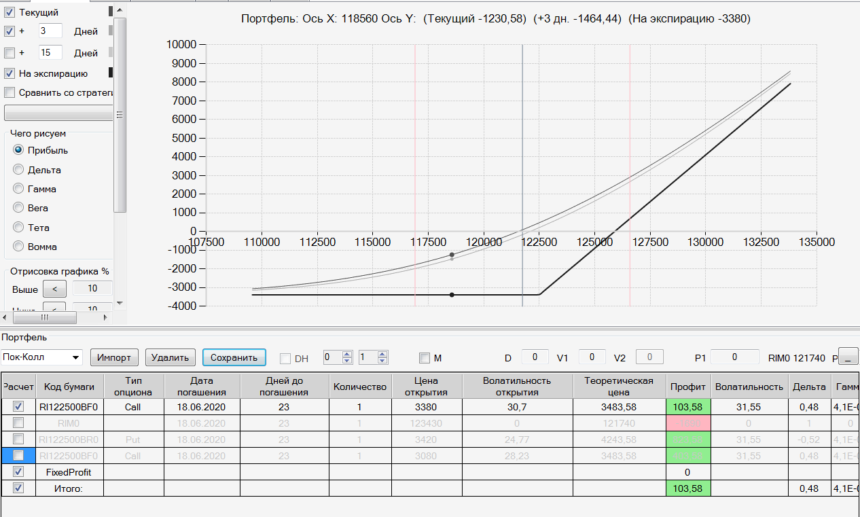The width and height of the screenshot is (860, 517).
Task: Toggle the plus 3 Дней curve checkbox
Action: pyautogui.click(x=10, y=31)
